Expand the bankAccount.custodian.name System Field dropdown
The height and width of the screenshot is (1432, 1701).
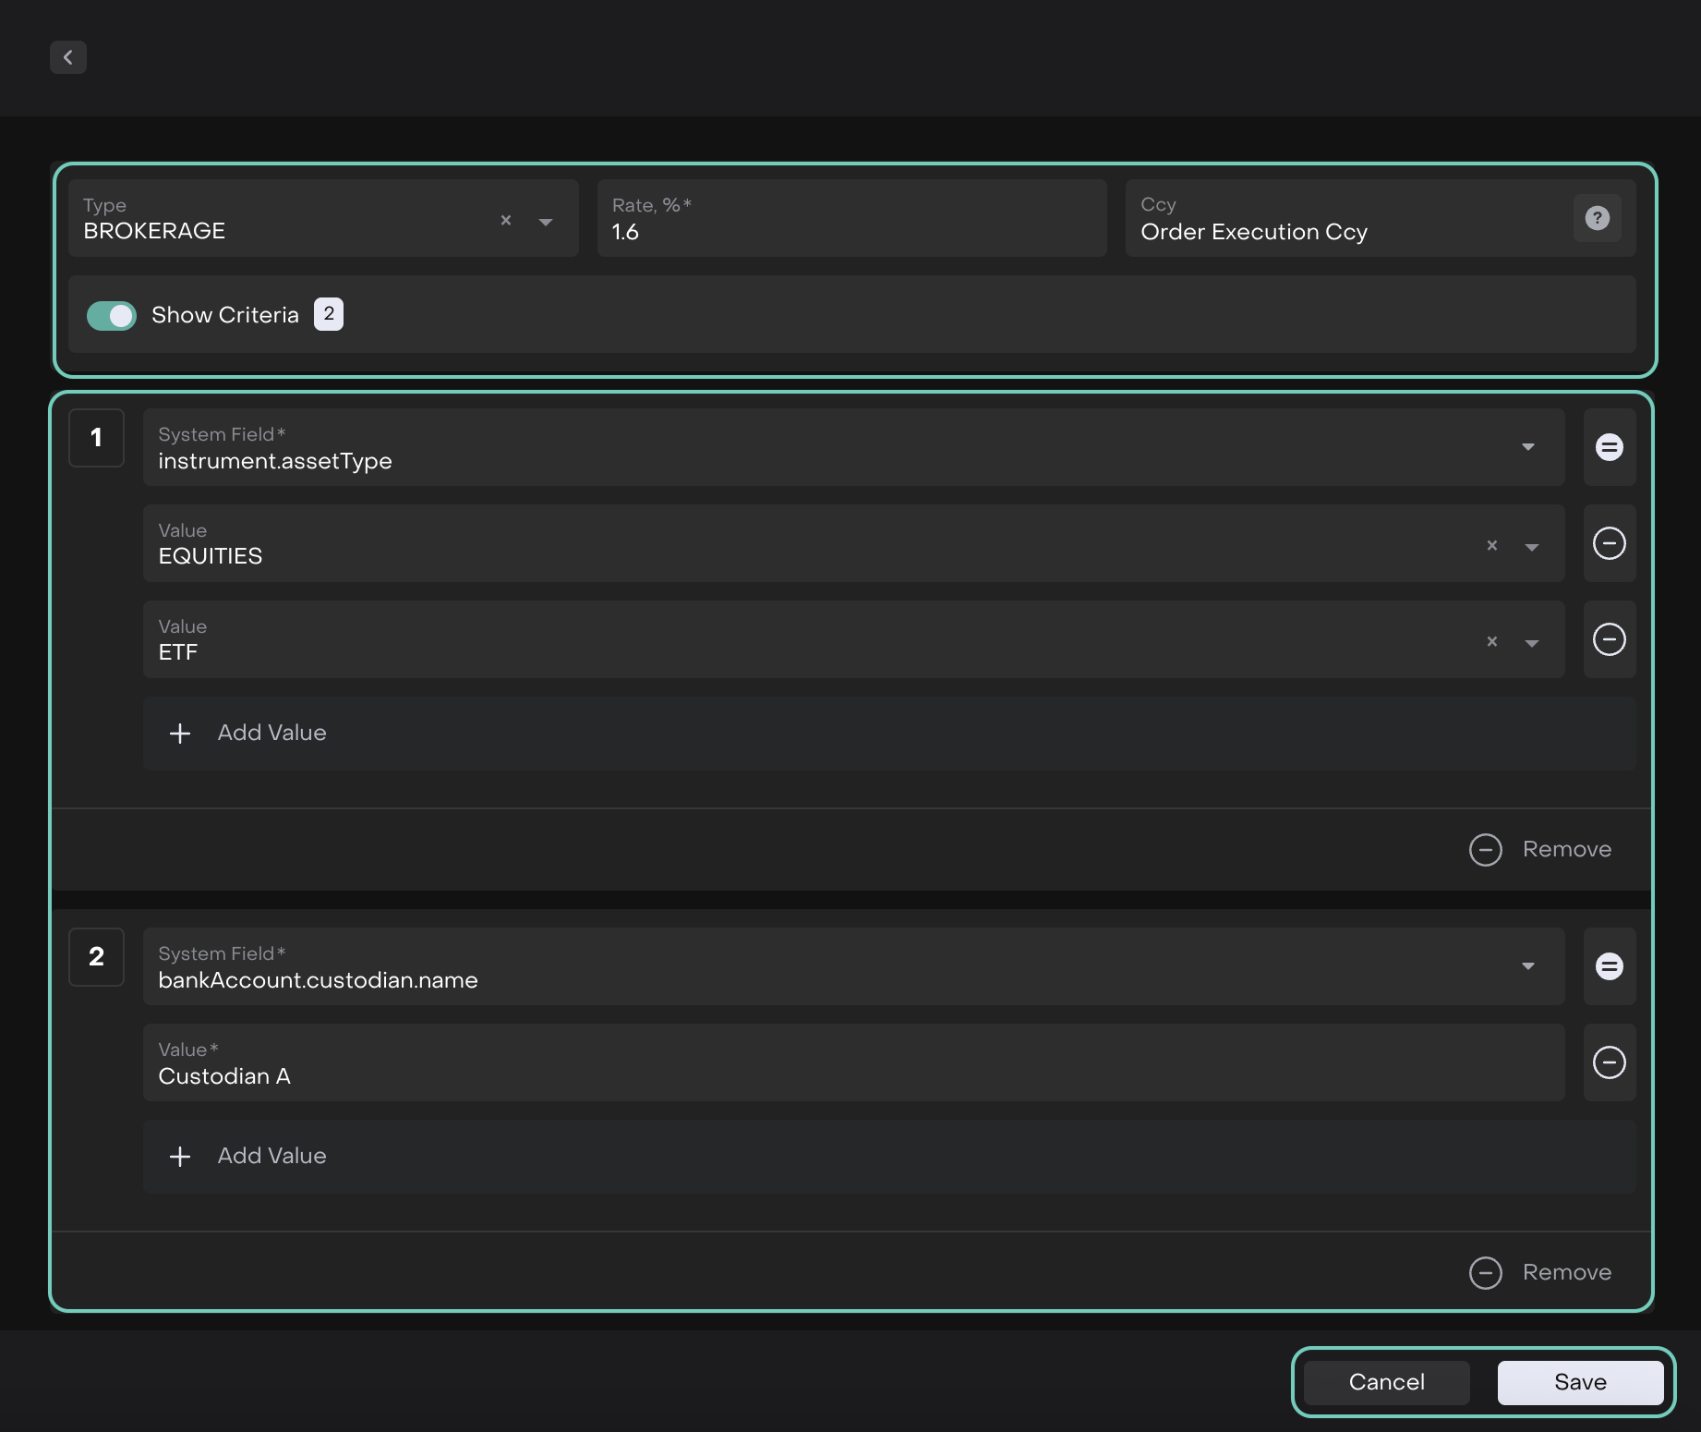[x=1527, y=967]
